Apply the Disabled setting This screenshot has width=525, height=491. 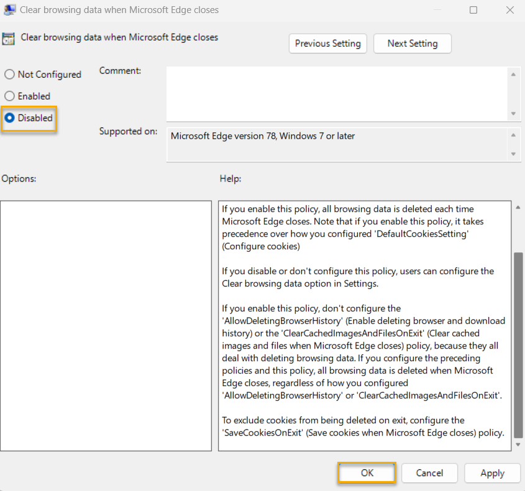coord(492,473)
